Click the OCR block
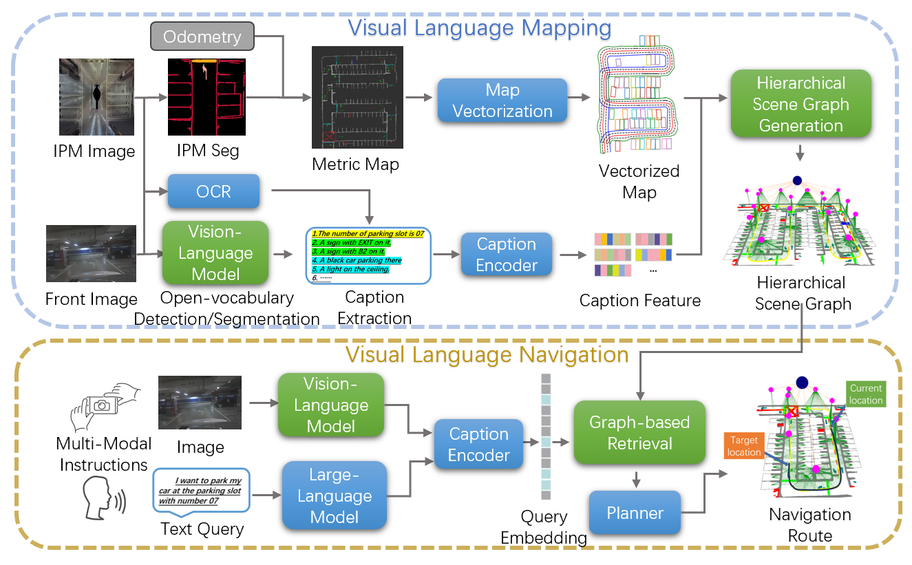 click(213, 191)
